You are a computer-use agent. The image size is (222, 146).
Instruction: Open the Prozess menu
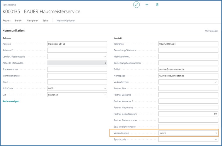(x=7, y=21)
